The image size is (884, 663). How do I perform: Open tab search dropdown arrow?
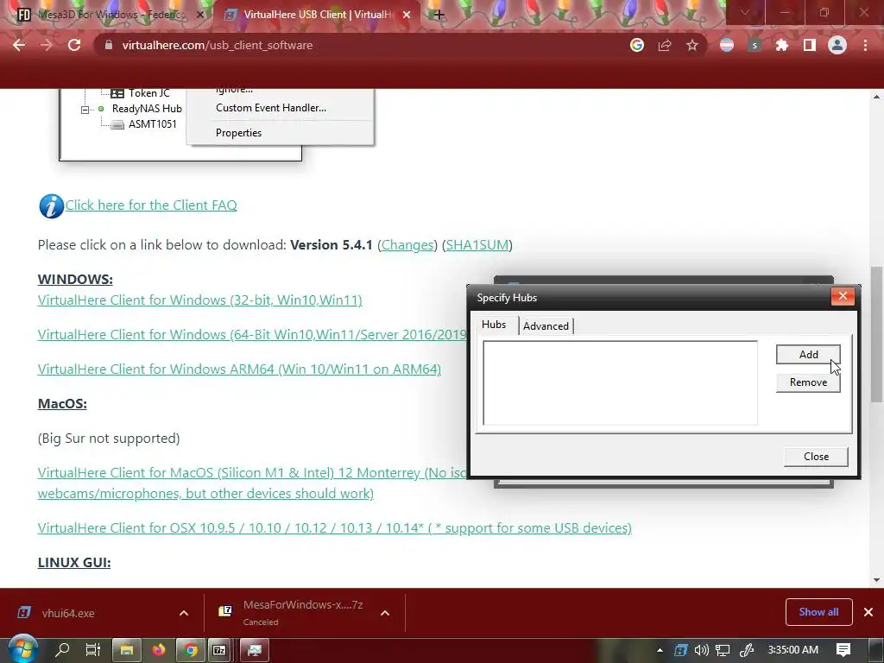pyautogui.click(x=745, y=12)
